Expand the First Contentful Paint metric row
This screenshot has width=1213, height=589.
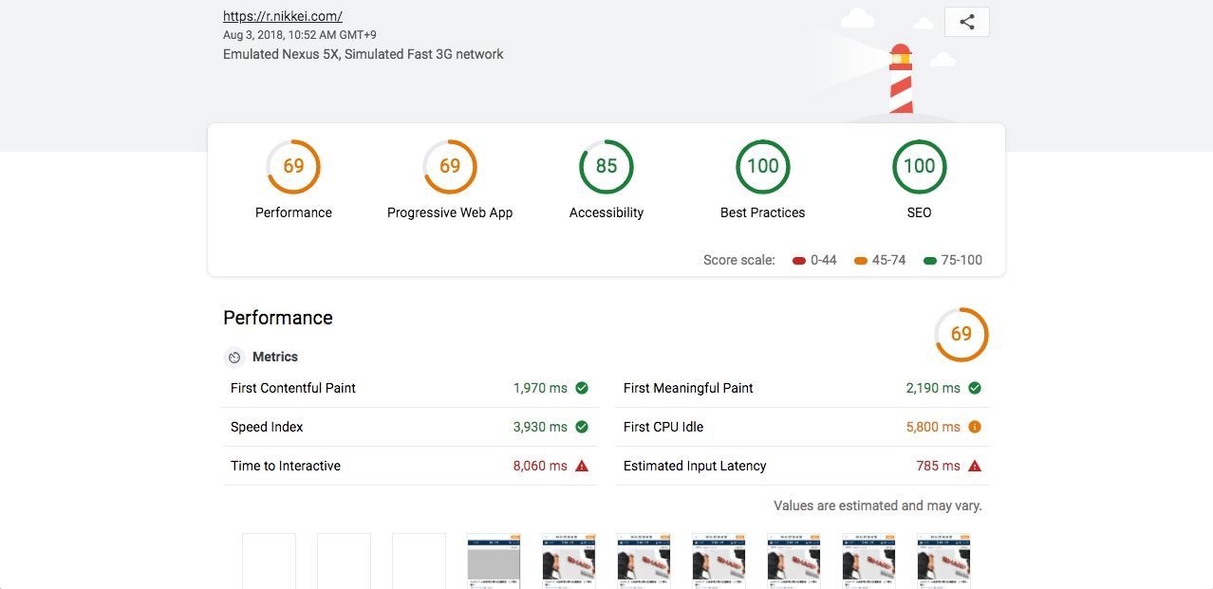point(410,388)
